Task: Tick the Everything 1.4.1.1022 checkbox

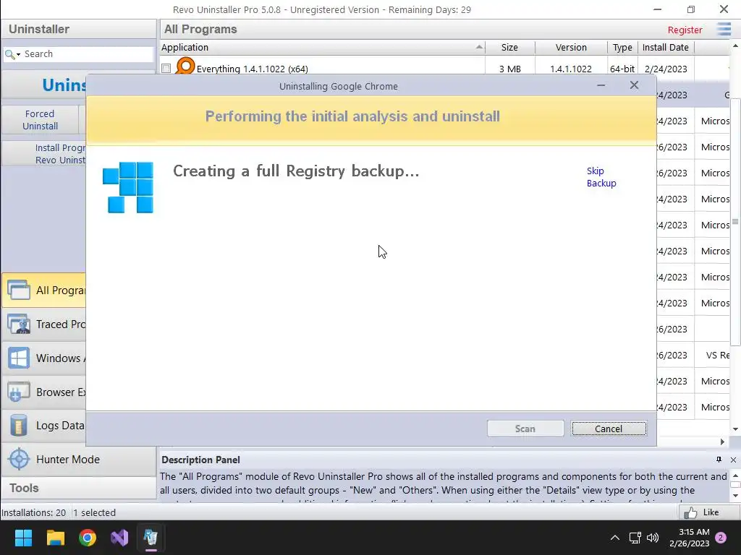Action: [x=166, y=69]
